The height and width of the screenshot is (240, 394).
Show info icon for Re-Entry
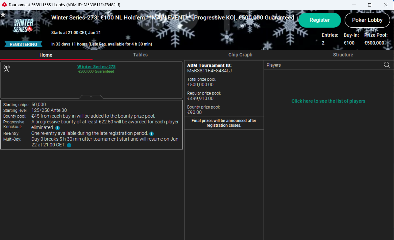151,134
